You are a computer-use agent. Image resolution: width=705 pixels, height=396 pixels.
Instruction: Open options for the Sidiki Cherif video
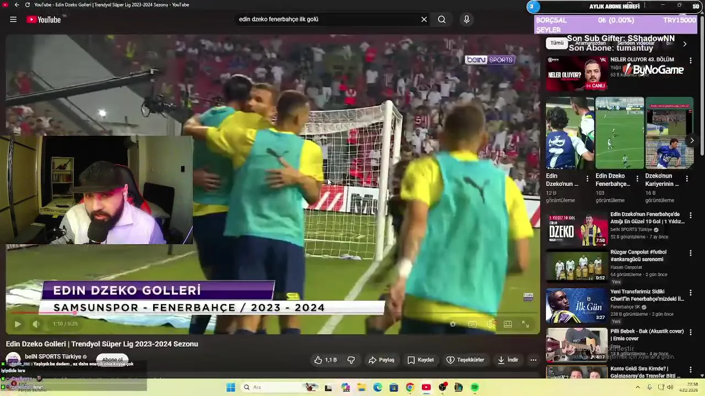tap(691, 293)
